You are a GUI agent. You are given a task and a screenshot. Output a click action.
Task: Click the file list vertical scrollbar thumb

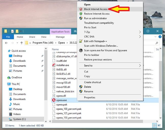coord(160,76)
